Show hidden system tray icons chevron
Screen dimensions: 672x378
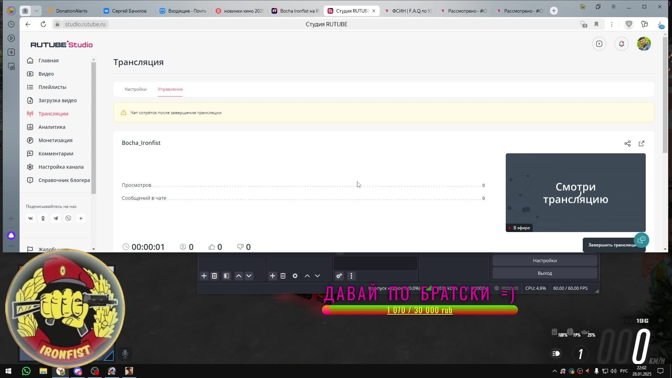[554, 371]
